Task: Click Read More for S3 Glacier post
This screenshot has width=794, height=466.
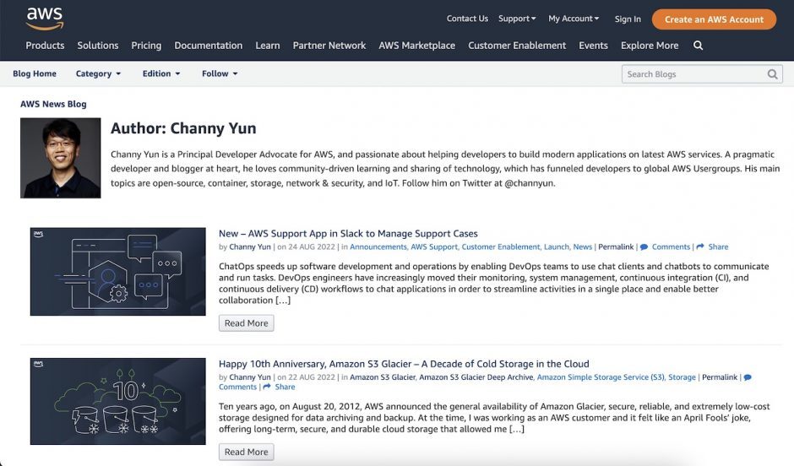Action: [x=246, y=452]
